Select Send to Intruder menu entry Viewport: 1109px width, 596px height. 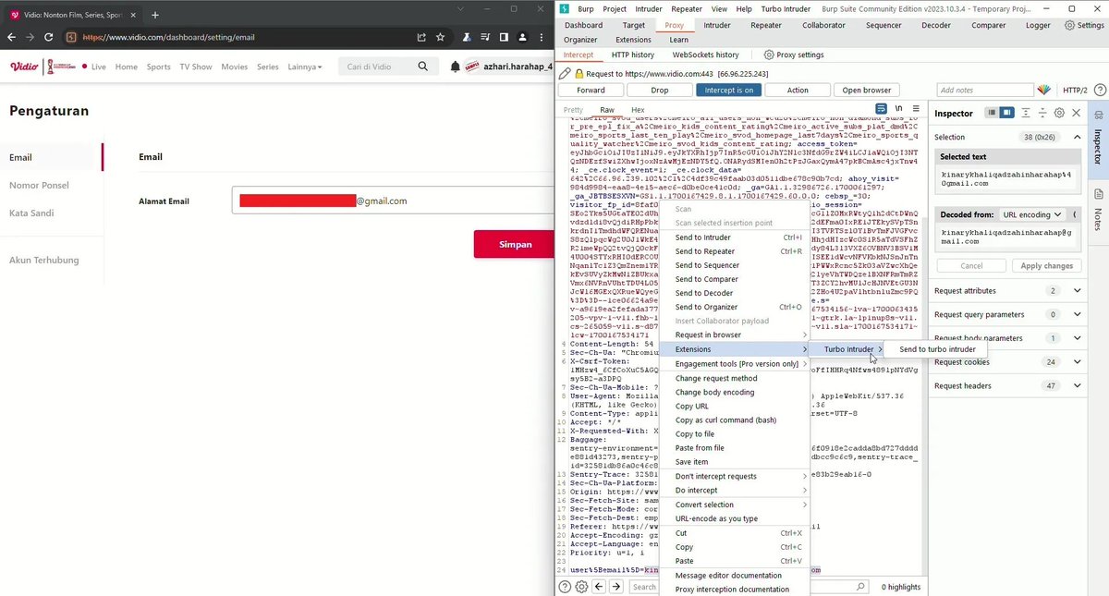(735, 237)
